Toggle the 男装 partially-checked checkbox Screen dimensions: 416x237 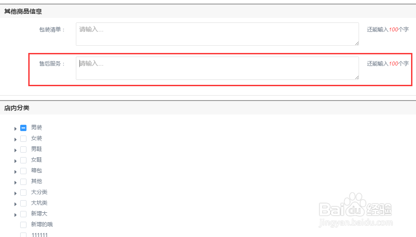click(23, 128)
